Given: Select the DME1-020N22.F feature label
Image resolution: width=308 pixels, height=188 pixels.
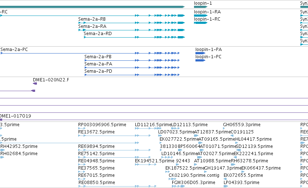Looking at the screenshot, I should click(51, 80).
